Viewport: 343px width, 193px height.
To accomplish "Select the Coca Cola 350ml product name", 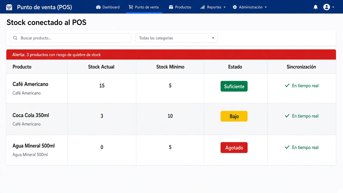I will point(31,115).
